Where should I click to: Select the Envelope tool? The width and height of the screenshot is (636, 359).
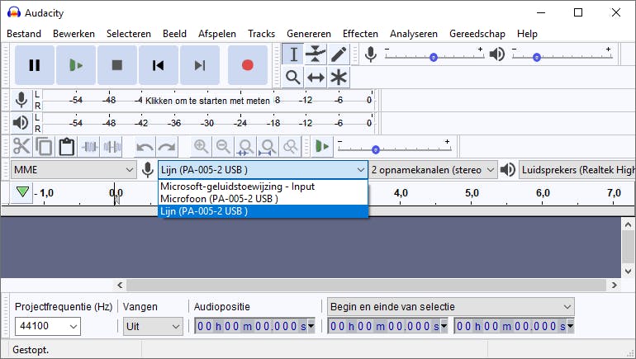pyautogui.click(x=316, y=54)
